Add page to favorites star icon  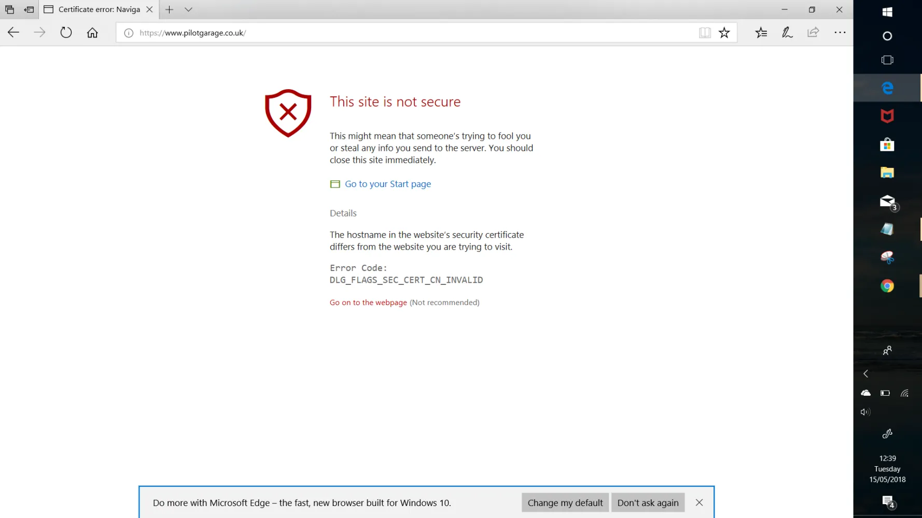click(x=724, y=33)
